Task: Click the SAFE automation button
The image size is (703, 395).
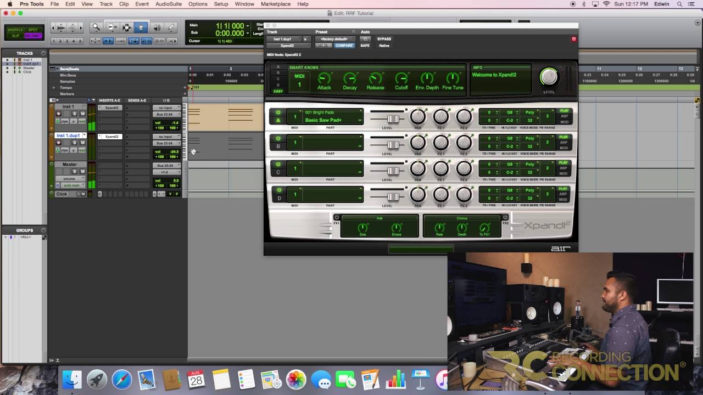Action: pyautogui.click(x=365, y=46)
